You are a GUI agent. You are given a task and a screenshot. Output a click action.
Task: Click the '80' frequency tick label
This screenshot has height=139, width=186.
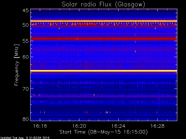pos(26,119)
